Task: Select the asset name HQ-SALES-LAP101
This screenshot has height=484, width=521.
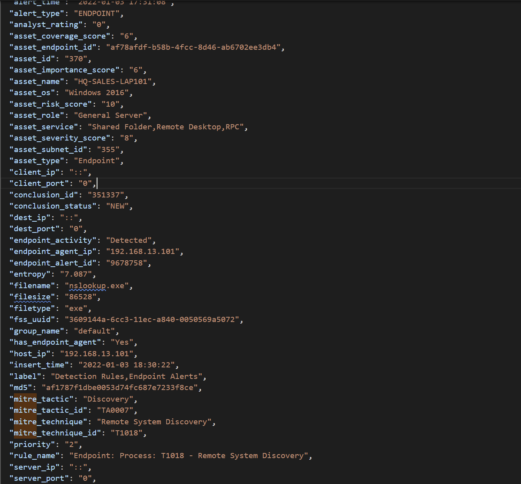Action: tap(113, 82)
